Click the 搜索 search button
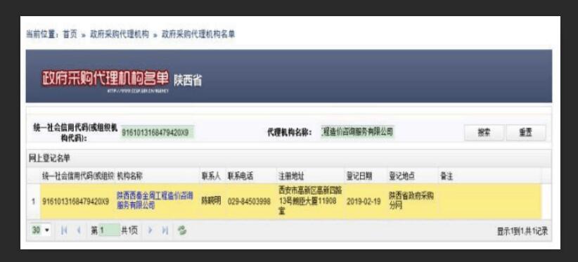The image size is (578, 262). 484,133
